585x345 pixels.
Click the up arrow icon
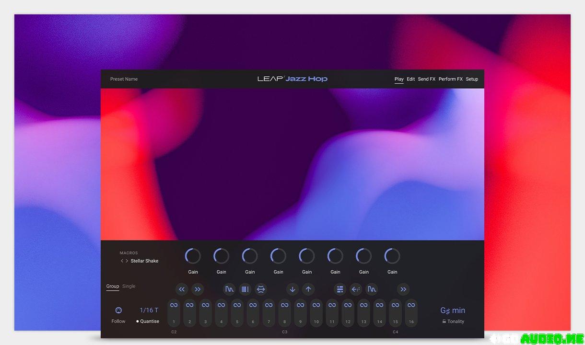308,289
